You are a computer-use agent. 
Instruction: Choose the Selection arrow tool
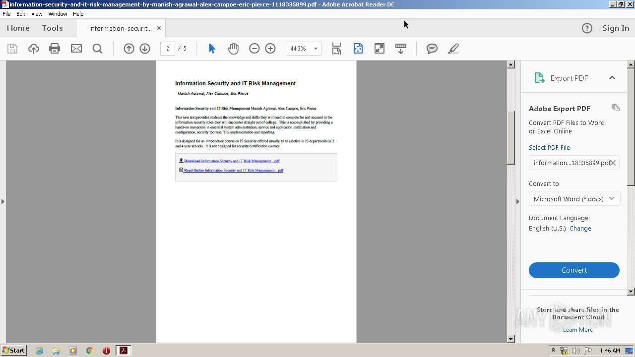(212, 49)
